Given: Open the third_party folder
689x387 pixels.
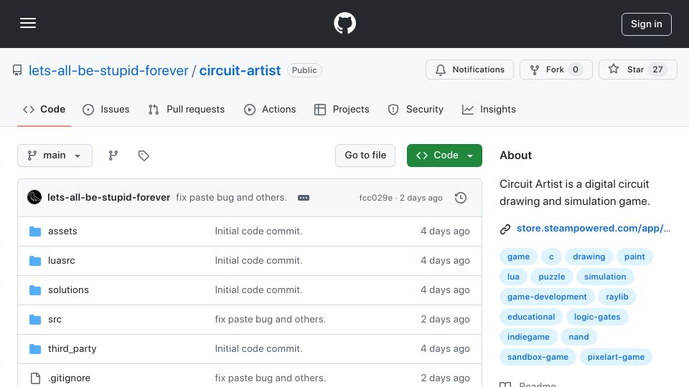Looking at the screenshot, I should pos(72,349).
